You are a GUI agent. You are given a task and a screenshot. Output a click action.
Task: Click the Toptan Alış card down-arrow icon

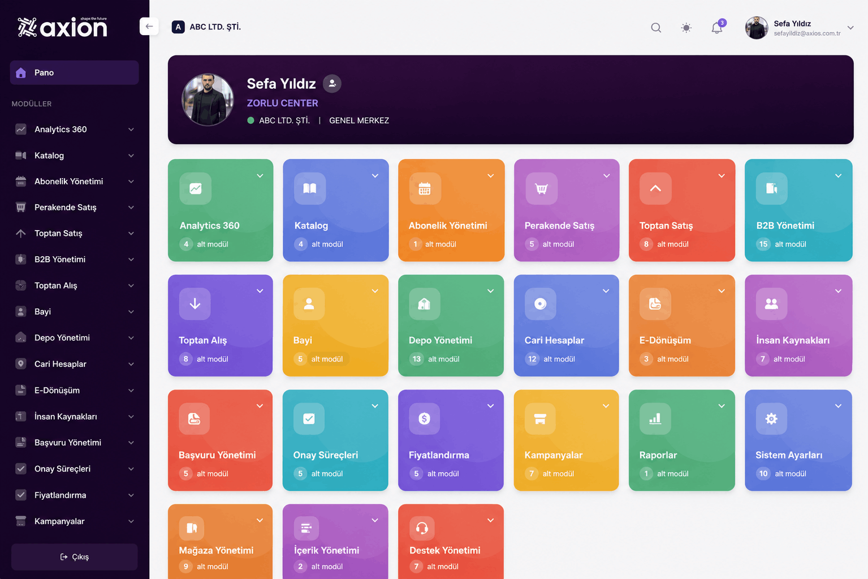[195, 304]
